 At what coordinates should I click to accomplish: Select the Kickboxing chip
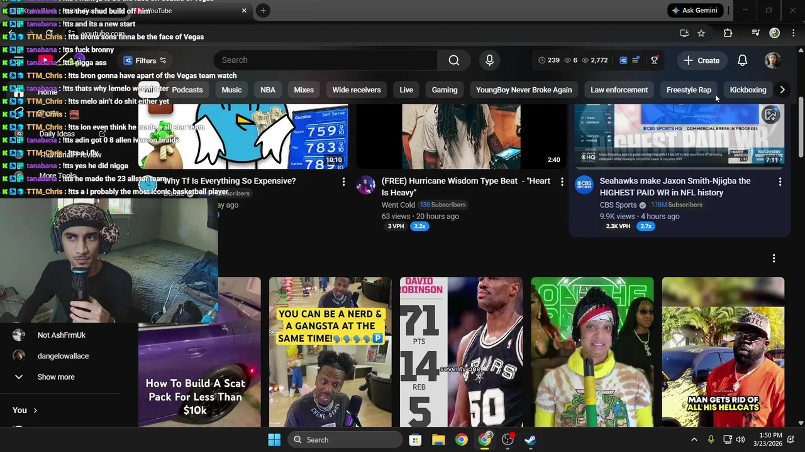click(x=748, y=90)
